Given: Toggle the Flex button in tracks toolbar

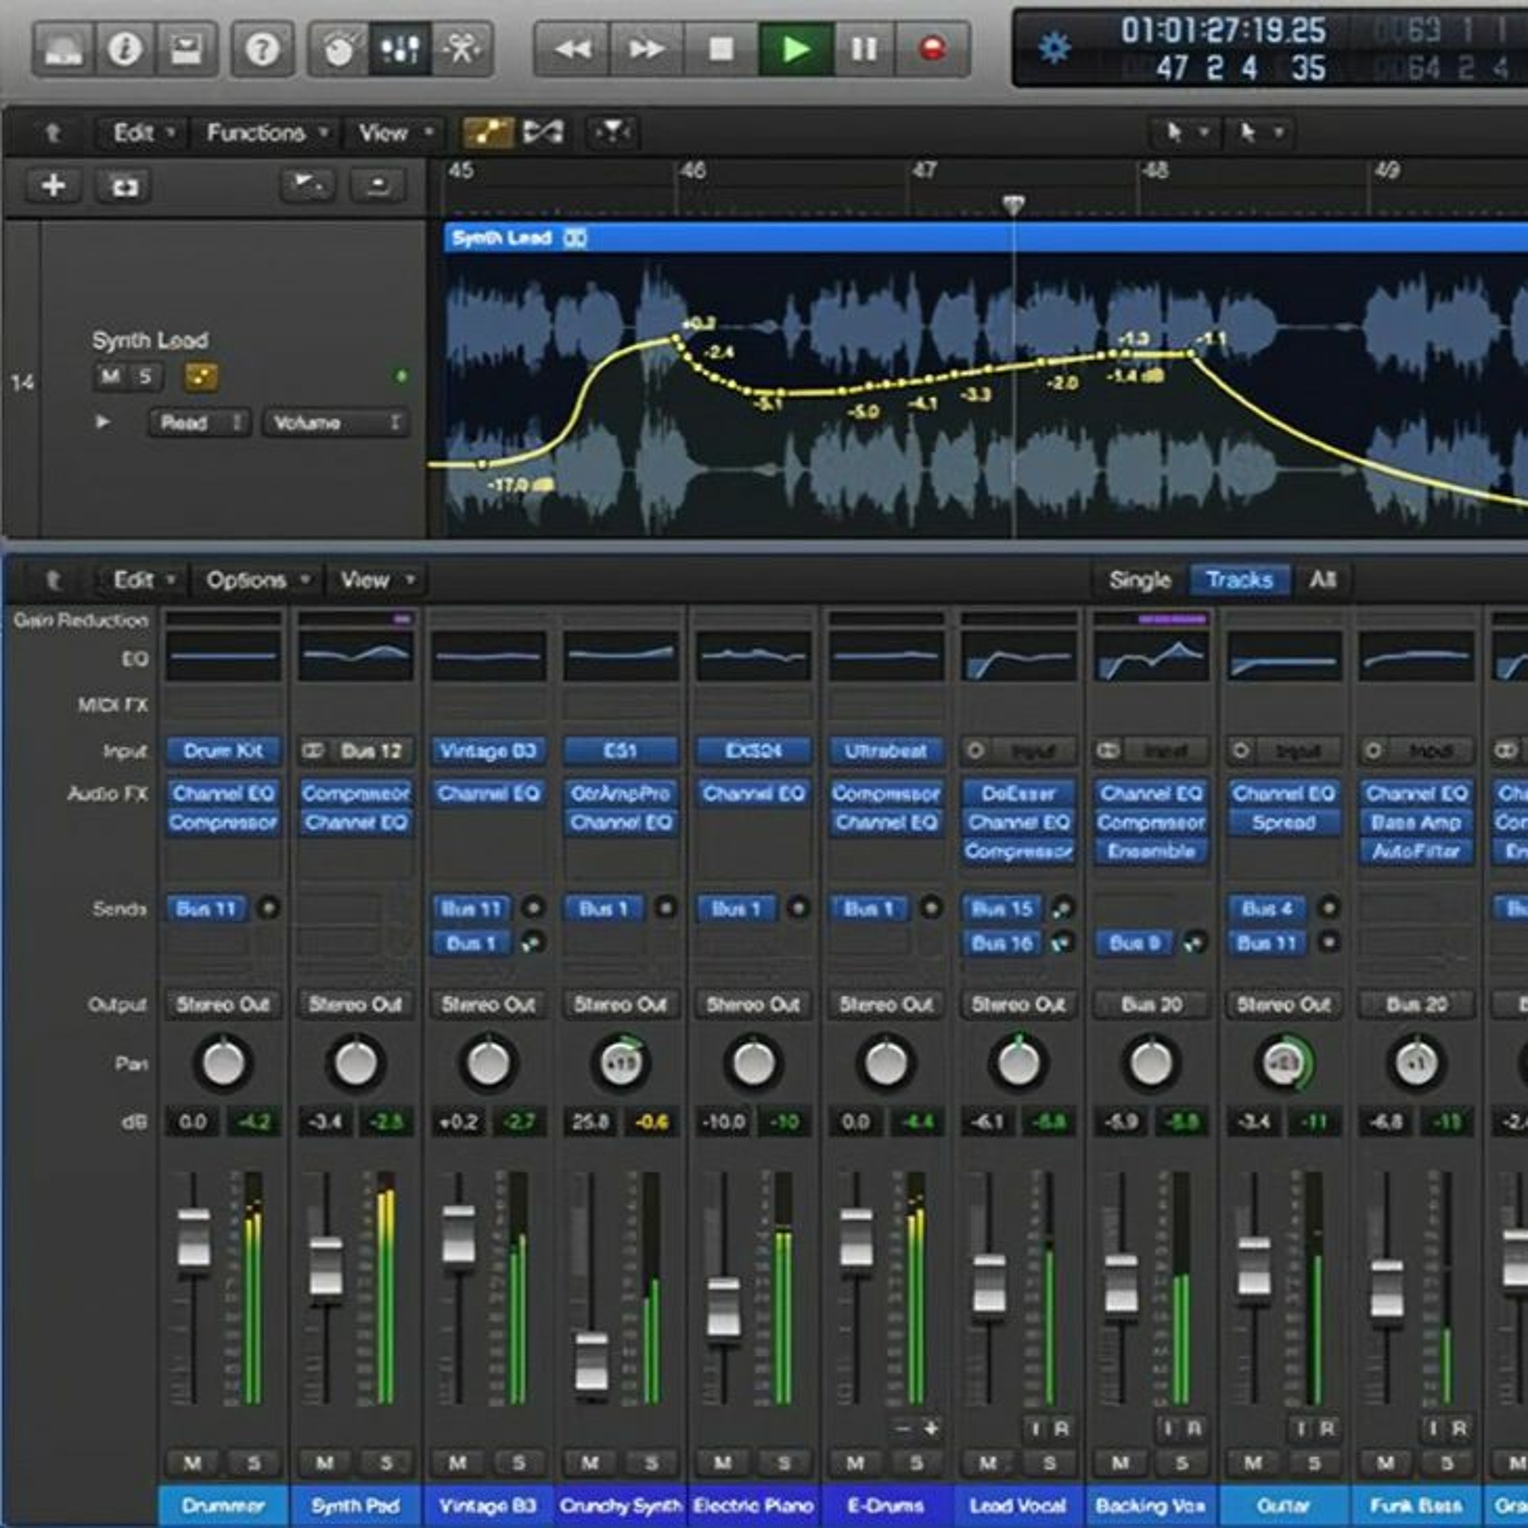Looking at the screenshot, I should click(543, 132).
